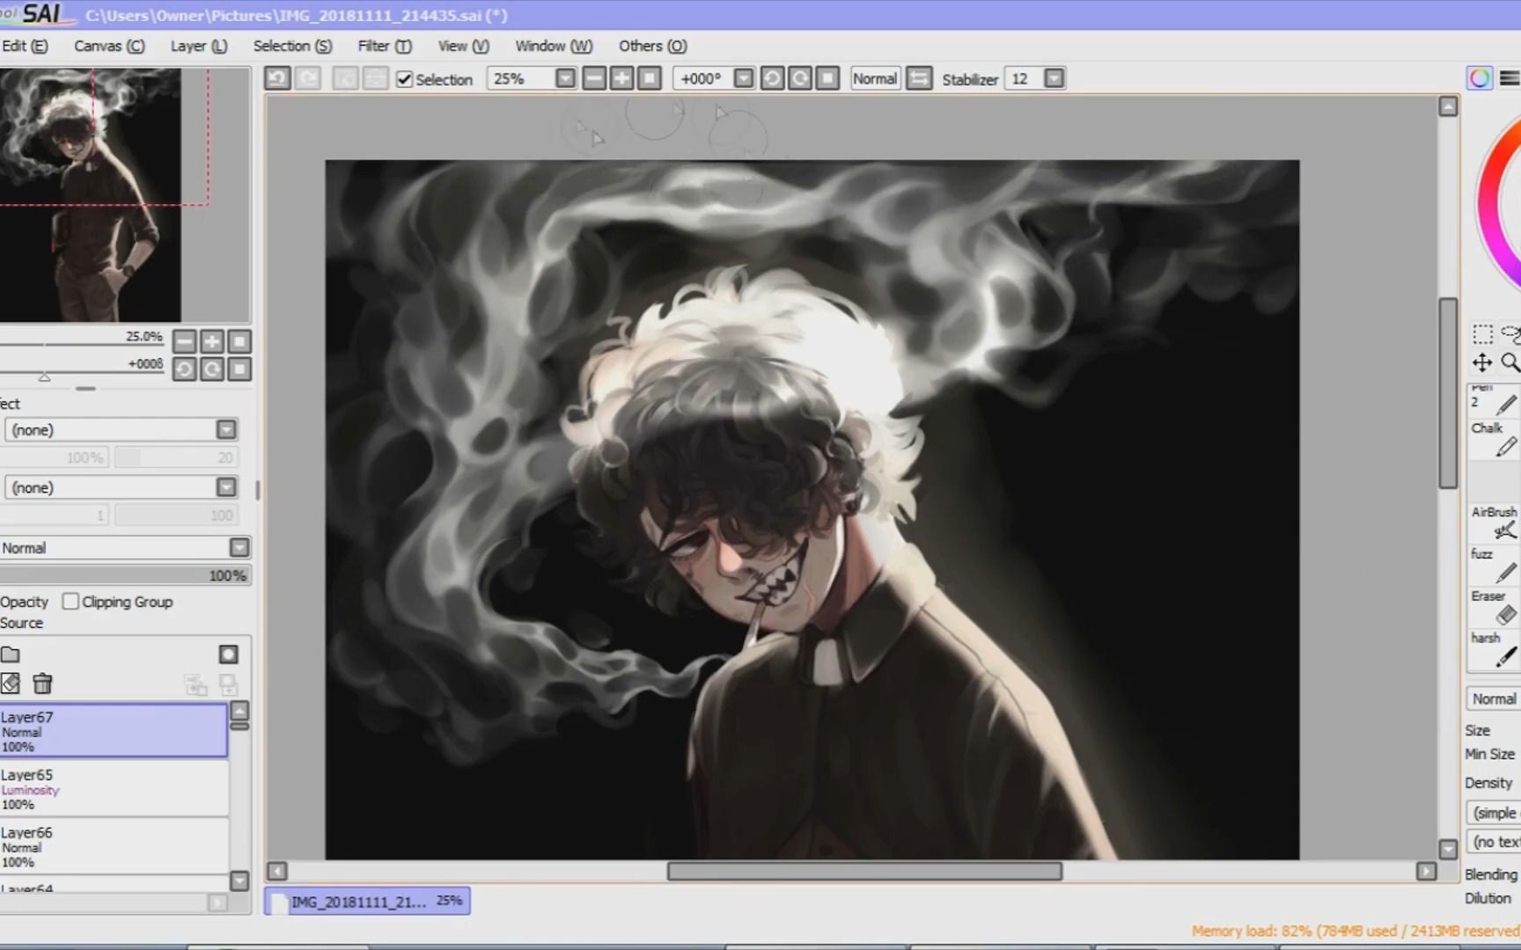Click the canvas vertical scrollbar thumb
The height and width of the screenshot is (950, 1521).
click(1448, 392)
